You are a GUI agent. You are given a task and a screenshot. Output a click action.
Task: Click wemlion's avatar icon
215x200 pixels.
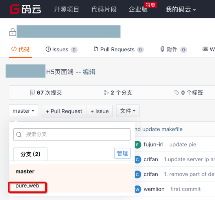(x=138, y=189)
